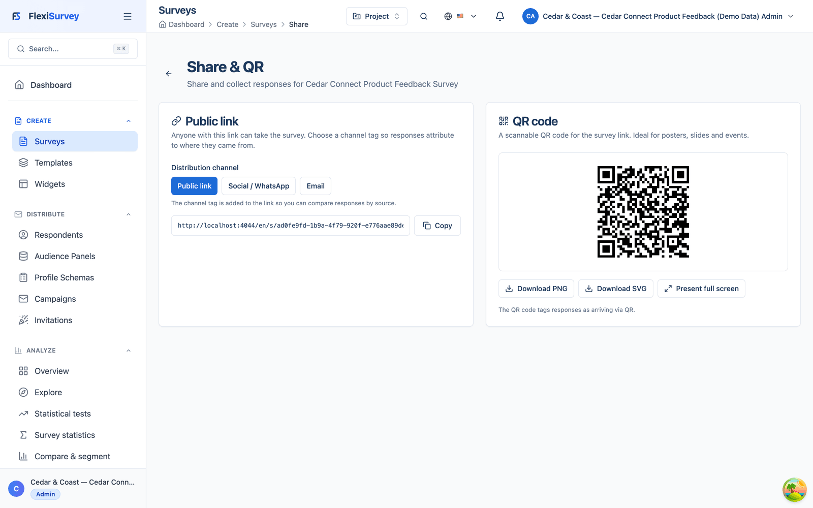Viewport: 813px width, 508px height.
Task: Open the header search magnifier icon
Action: tap(424, 16)
